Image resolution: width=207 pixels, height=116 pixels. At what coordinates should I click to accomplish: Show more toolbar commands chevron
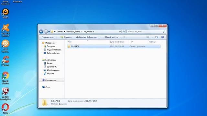coord(124,37)
